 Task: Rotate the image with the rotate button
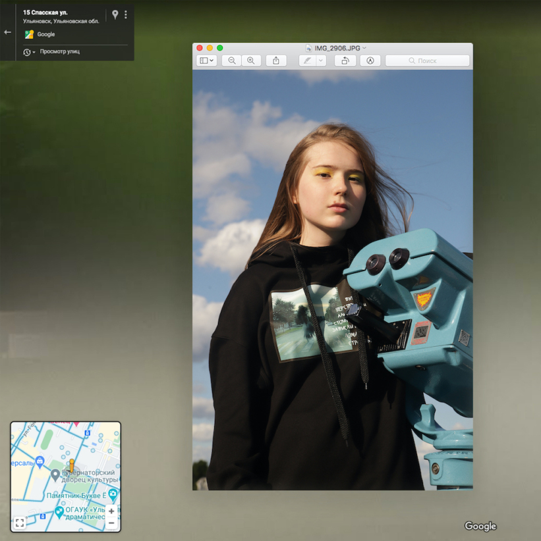(x=345, y=61)
